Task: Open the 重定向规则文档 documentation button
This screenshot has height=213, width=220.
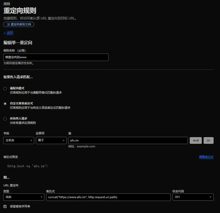Action: (19, 24)
